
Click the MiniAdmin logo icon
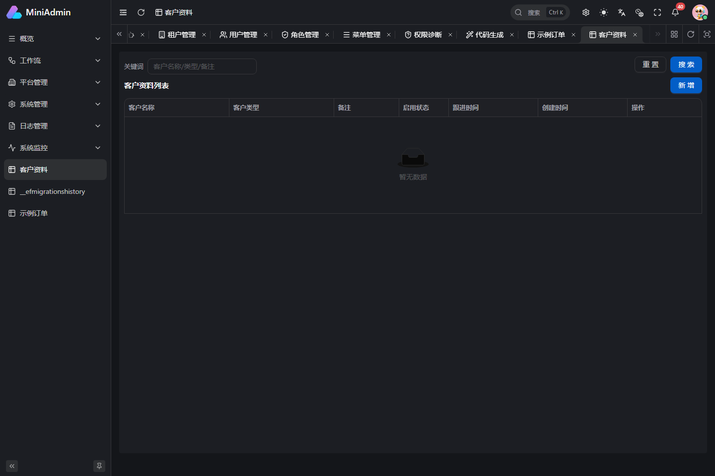[x=14, y=12]
